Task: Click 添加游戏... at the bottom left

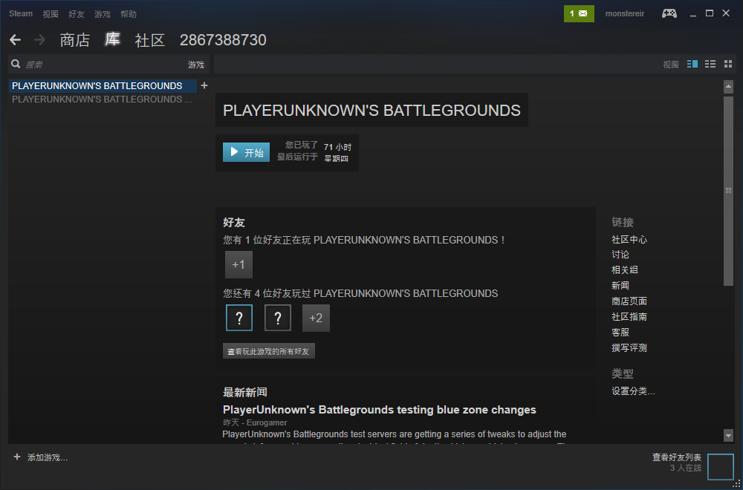Action: point(48,458)
